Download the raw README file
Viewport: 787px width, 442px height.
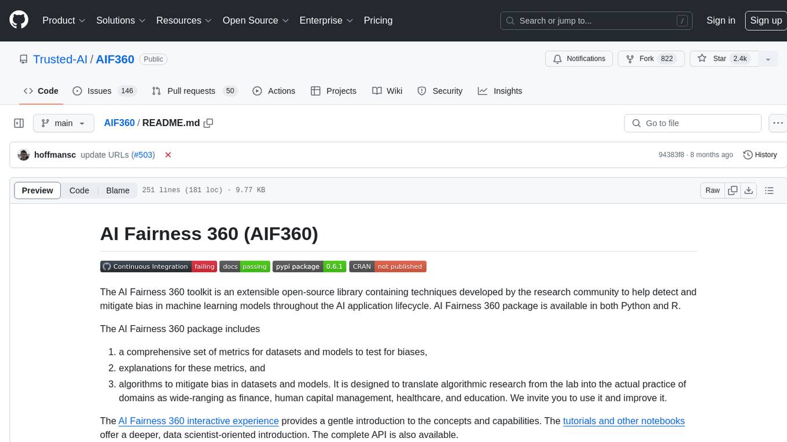pyautogui.click(x=748, y=190)
